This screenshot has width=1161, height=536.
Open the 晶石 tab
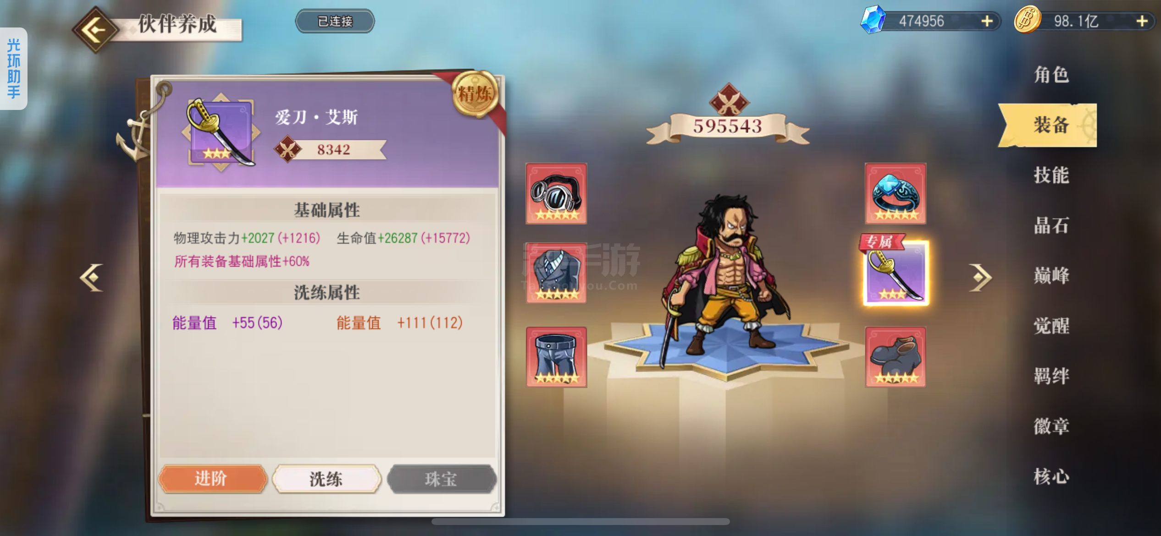pos(1051,225)
